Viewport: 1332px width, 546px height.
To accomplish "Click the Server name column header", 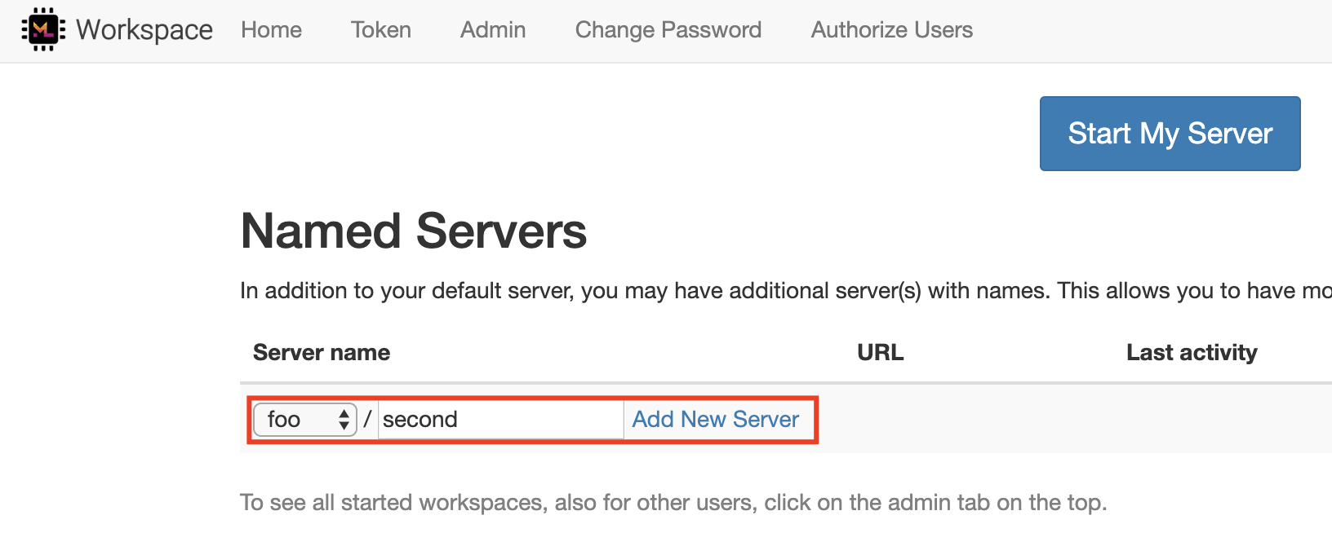I will (x=321, y=352).
